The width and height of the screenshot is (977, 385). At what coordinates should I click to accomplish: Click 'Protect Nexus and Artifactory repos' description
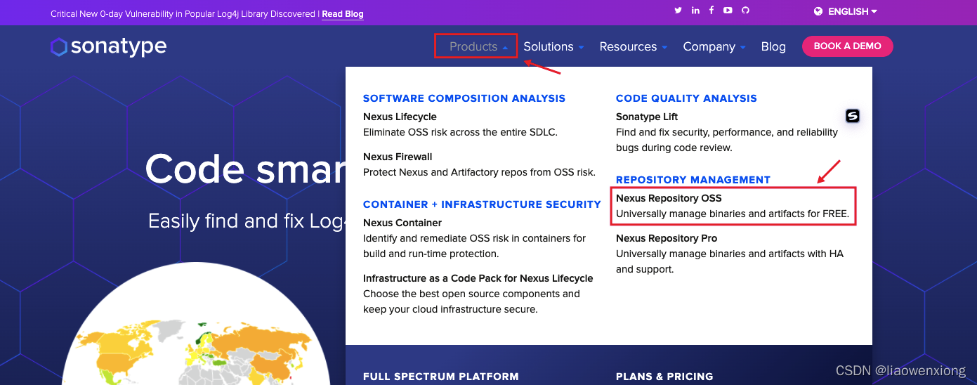pos(479,172)
